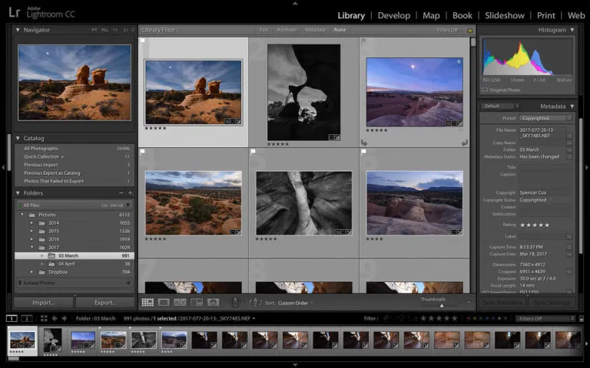Image resolution: width=590 pixels, height=368 pixels.
Task: Open the Custom Order sort dropdown
Action: [295, 303]
